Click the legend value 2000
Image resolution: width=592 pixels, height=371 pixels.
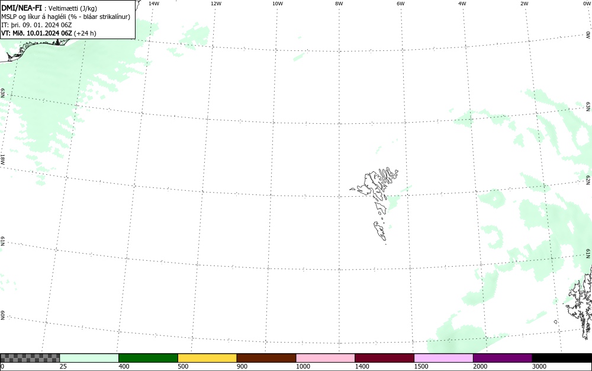click(x=480, y=366)
